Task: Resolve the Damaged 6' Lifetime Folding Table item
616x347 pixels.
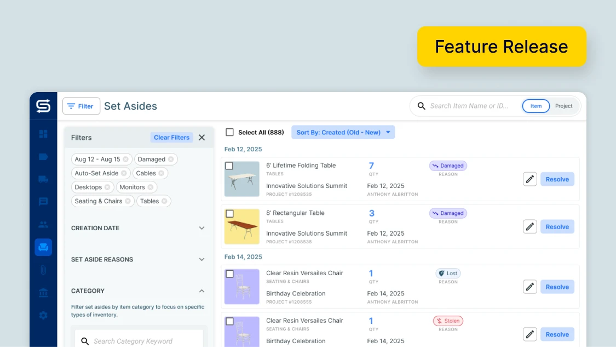Action: (x=557, y=179)
